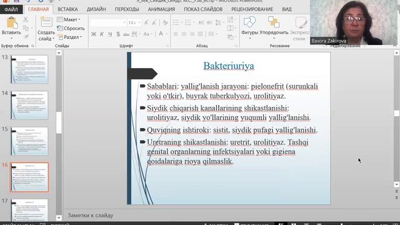
Task: Toggle text shadow S formatting
Action: 118,34
